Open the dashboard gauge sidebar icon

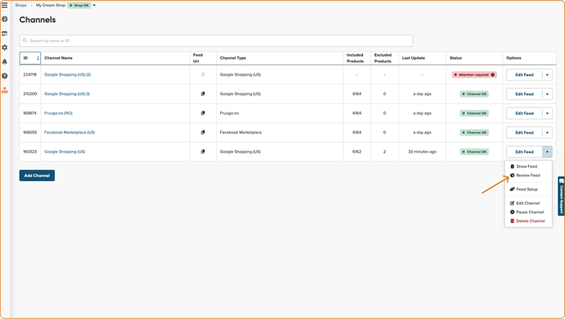(x=5, y=19)
